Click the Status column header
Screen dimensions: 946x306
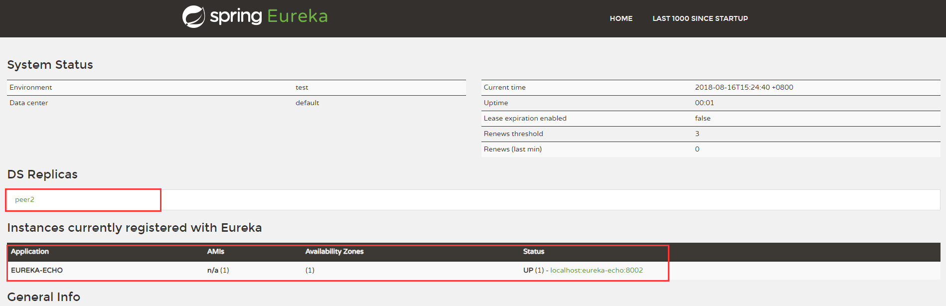coord(534,251)
